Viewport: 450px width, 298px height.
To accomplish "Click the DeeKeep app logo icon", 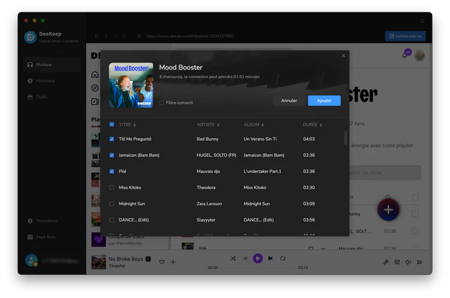I will pos(30,37).
